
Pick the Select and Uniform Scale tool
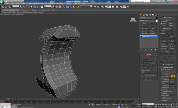tap(42, 7)
